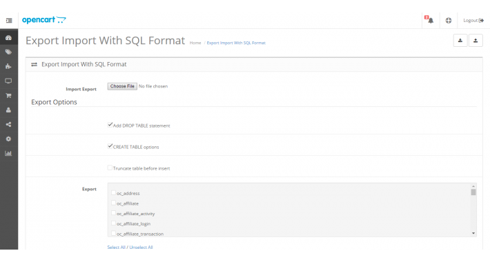
Task: Click Unselect All link
Action: click(x=141, y=247)
